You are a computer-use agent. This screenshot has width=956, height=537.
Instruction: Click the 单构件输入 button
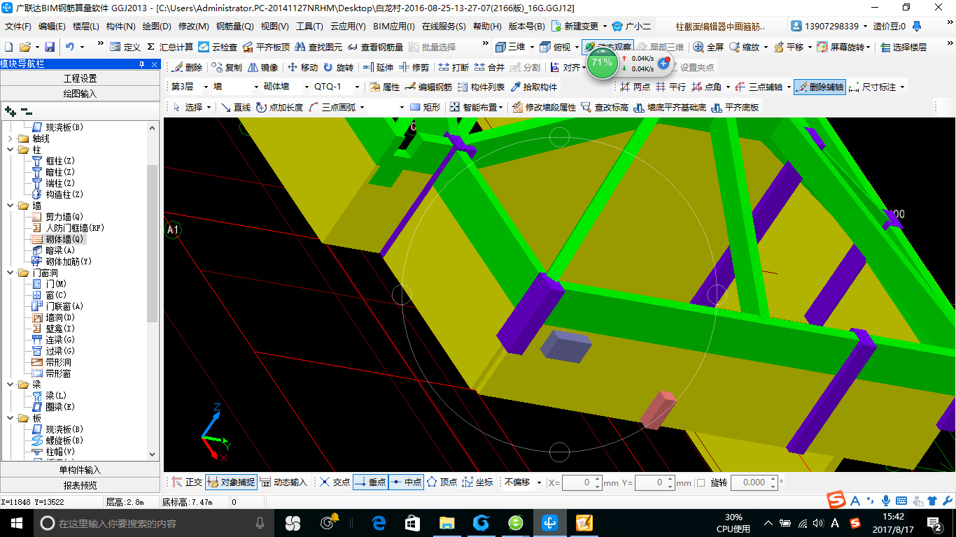tap(80, 470)
